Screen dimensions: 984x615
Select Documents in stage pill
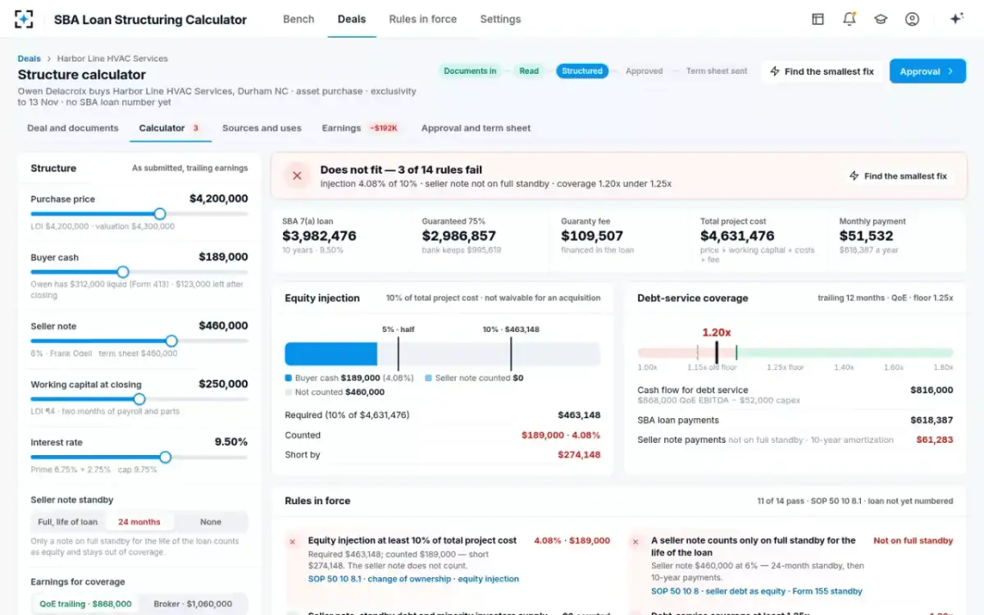pyautogui.click(x=470, y=71)
